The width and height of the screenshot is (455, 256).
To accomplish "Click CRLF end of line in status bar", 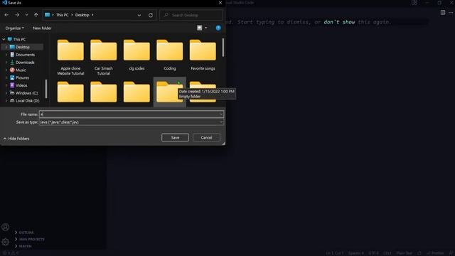I will pyautogui.click(x=387, y=253).
